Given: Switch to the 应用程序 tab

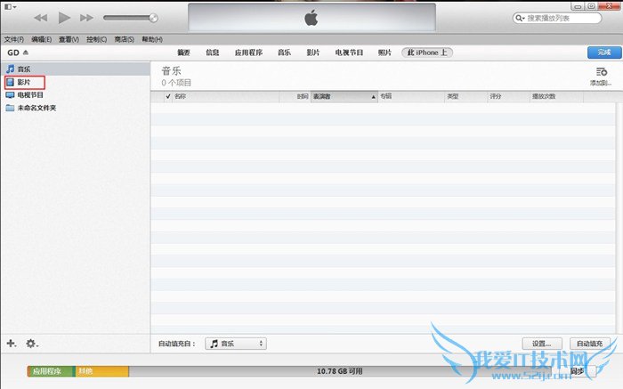Looking at the screenshot, I should click(x=248, y=53).
